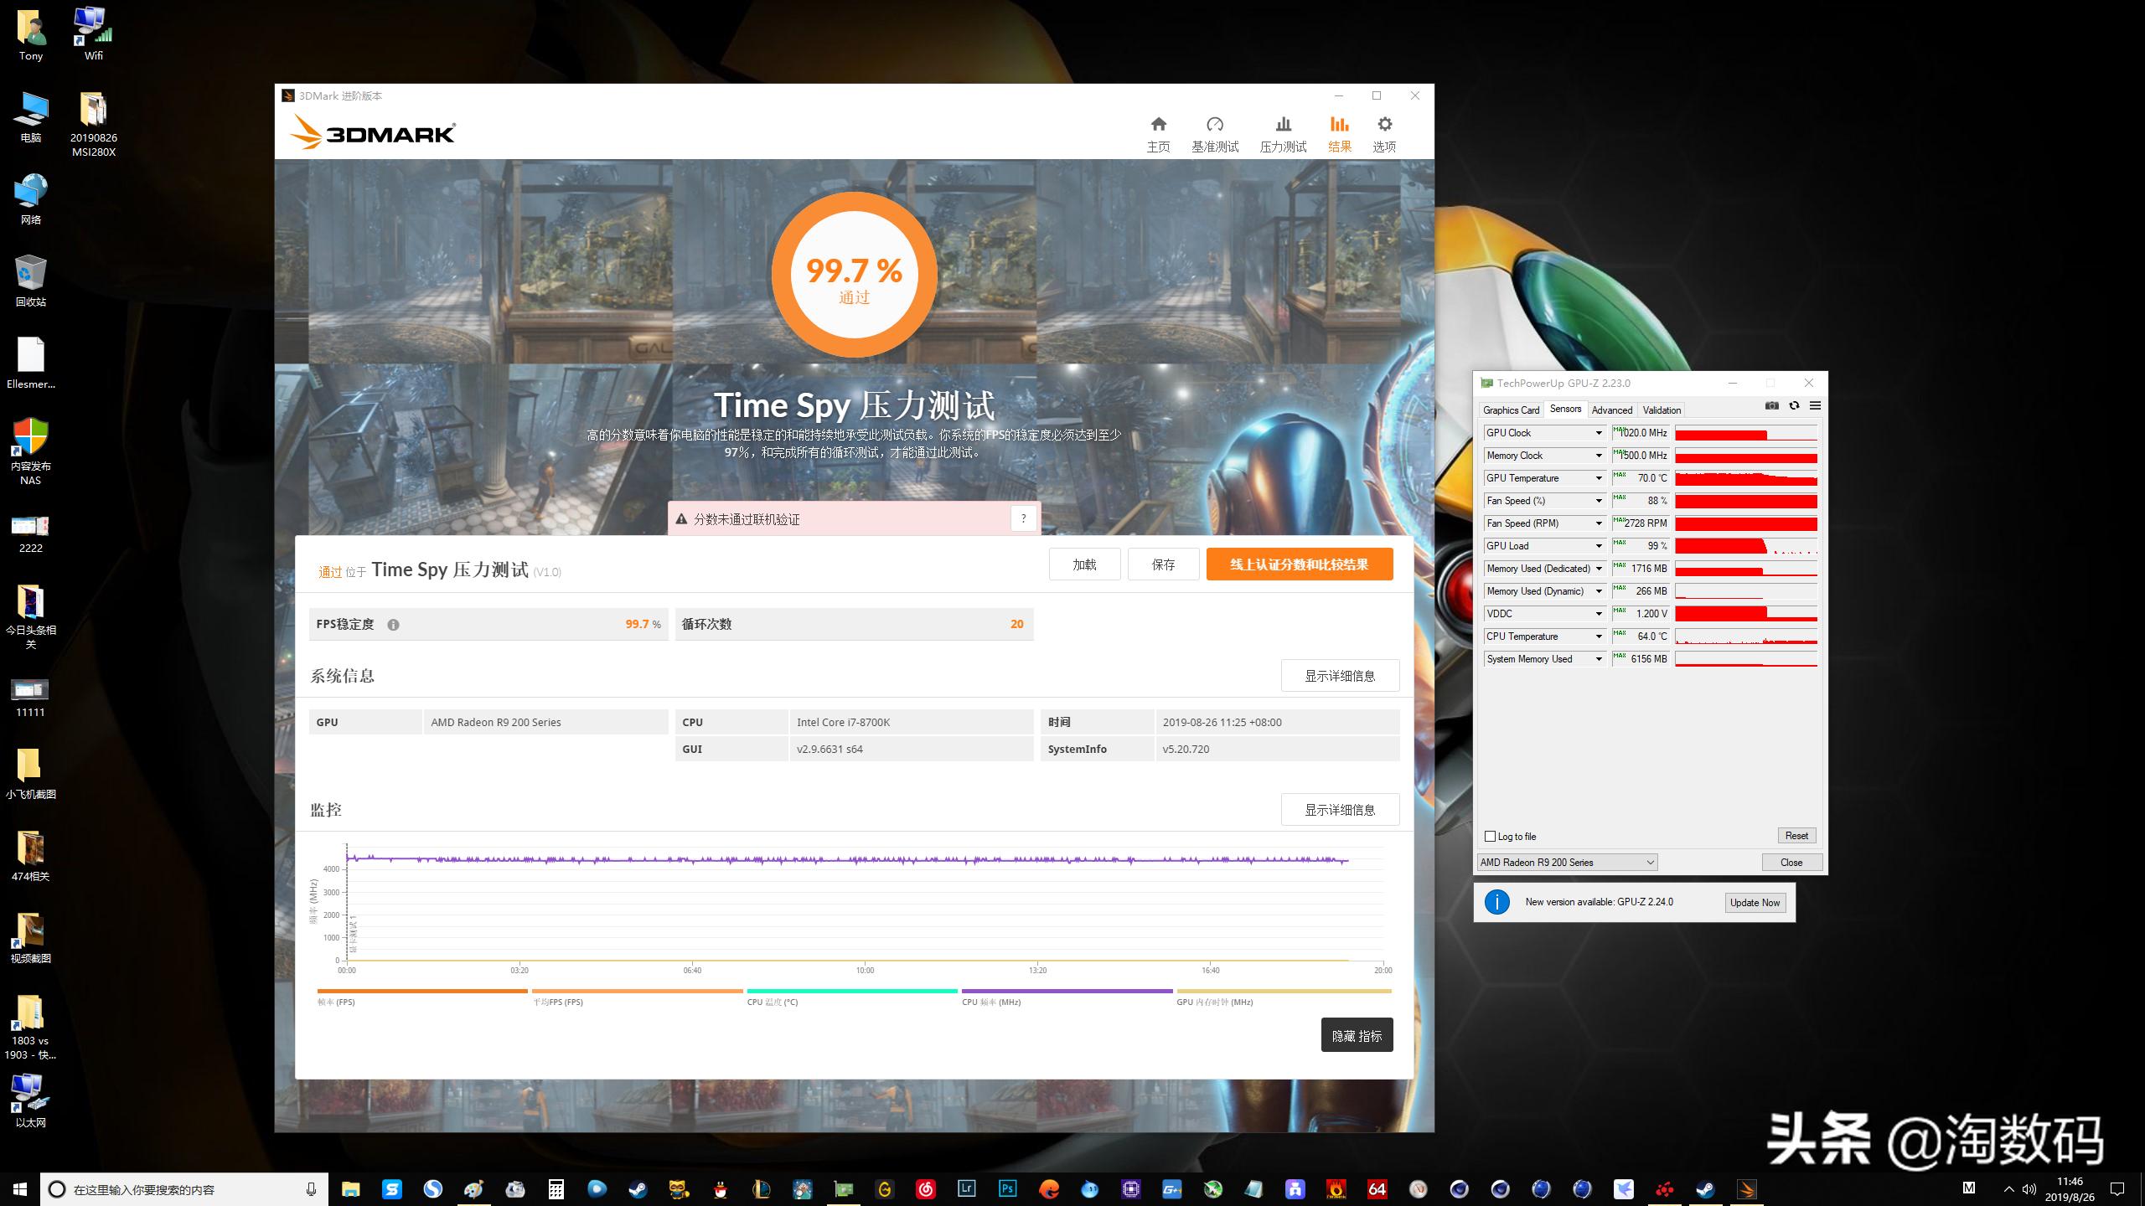The image size is (2145, 1206).
Task: Select the 基准测试 benchmark icon
Action: [x=1214, y=132]
